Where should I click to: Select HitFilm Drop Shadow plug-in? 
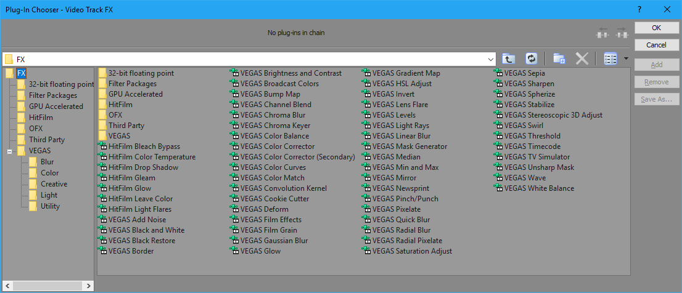(x=138, y=167)
